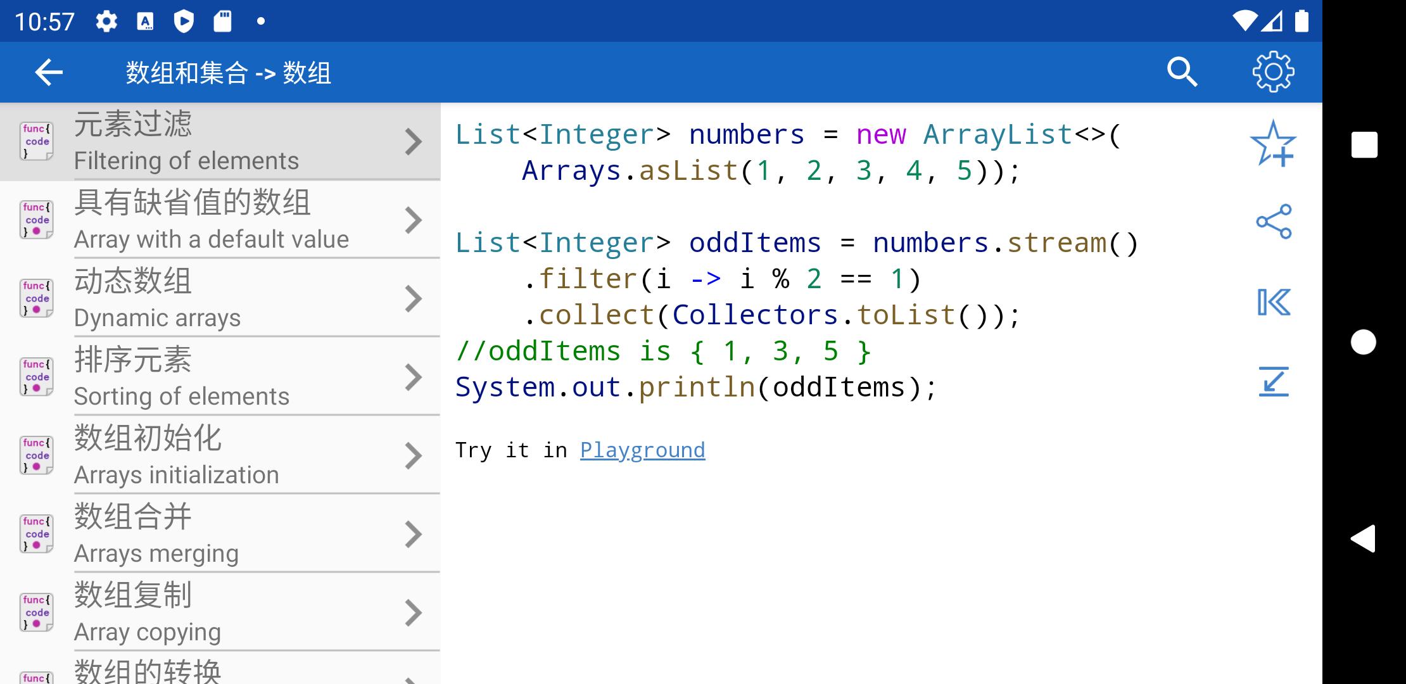Select 'Dynamic arrays' list item
Image resolution: width=1406 pixels, height=684 pixels.
pyautogui.click(x=220, y=298)
